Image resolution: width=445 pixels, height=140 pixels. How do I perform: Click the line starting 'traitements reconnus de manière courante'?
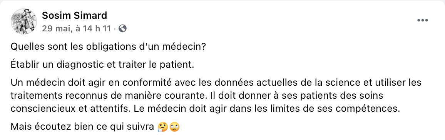[x=197, y=96]
